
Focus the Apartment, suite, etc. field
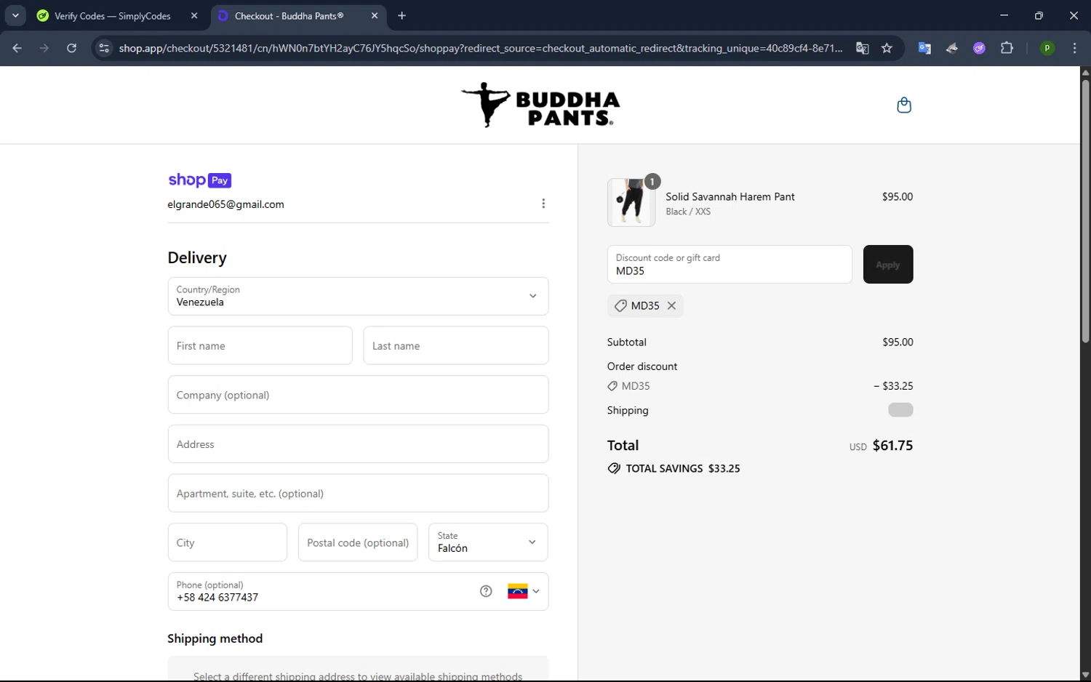point(358,493)
